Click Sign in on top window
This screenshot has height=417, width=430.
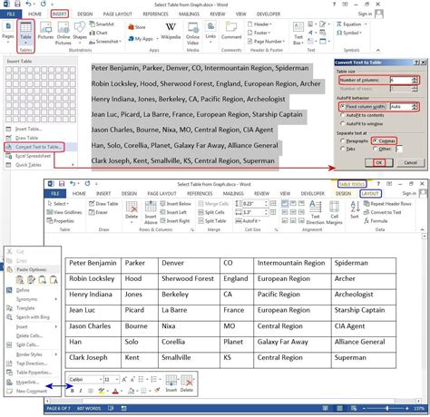click(365, 14)
